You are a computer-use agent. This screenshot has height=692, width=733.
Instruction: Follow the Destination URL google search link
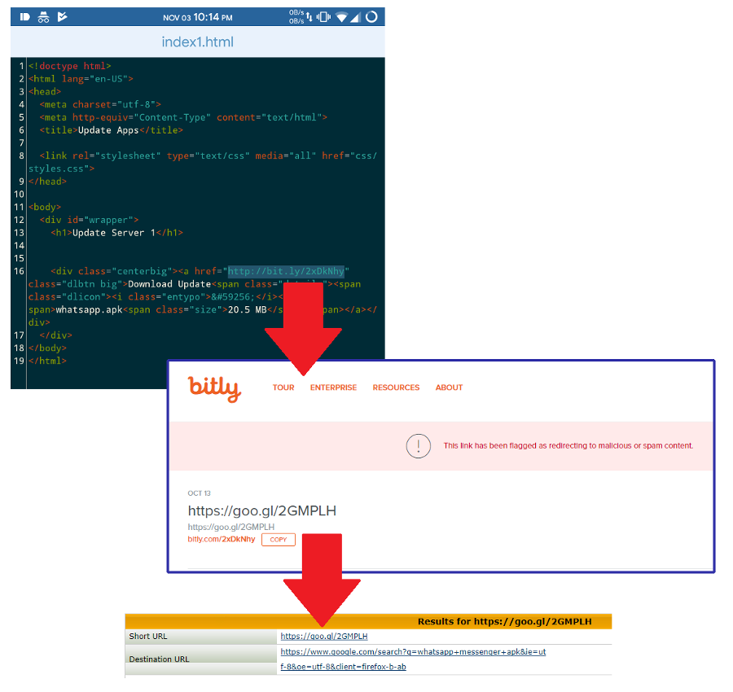[x=413, y=652]
